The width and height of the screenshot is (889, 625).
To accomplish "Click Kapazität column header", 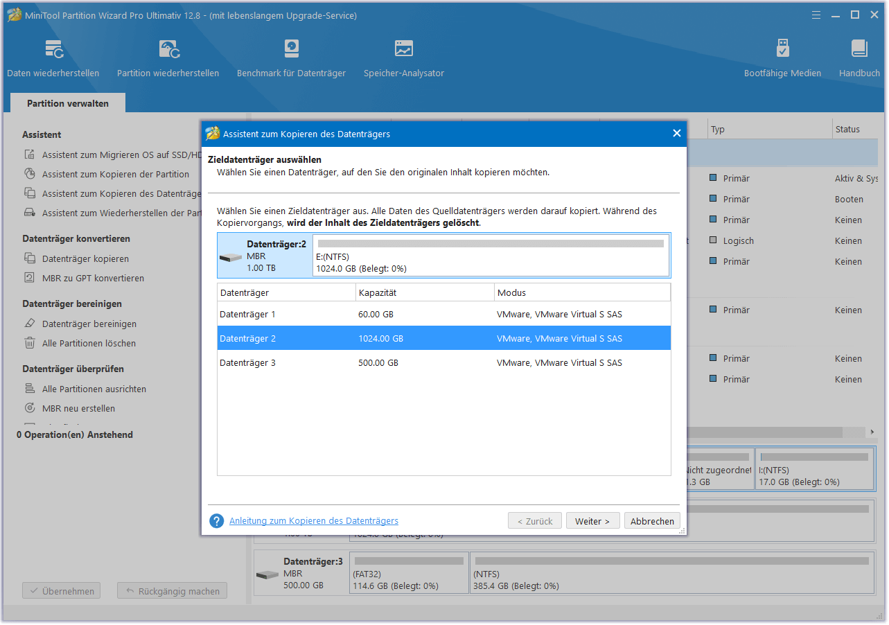I will [x=425, y=292].
